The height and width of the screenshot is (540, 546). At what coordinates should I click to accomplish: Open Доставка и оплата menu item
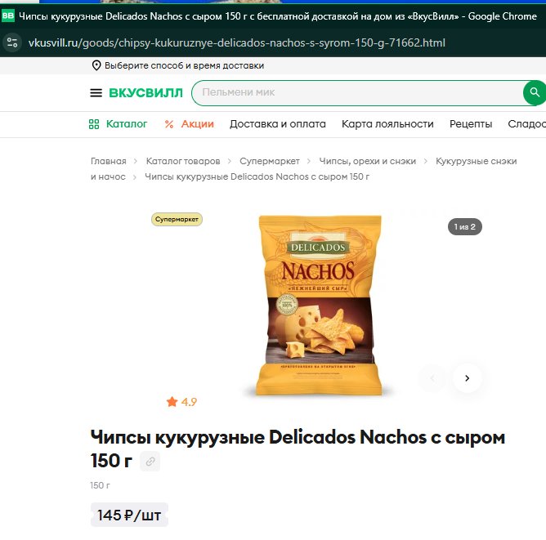pyautogui.click(x=278, y=124)
